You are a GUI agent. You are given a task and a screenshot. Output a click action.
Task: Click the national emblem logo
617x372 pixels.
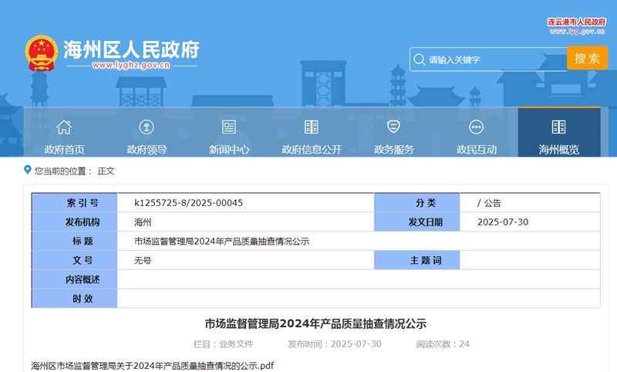[x=42, y=54]
